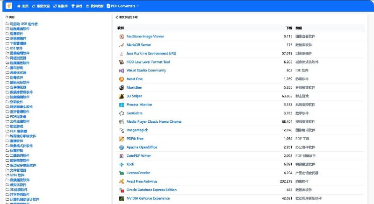The image size is (374, 204).
Task: Open Media Player Classic Home Cinema link
Action: pos(153,122)
